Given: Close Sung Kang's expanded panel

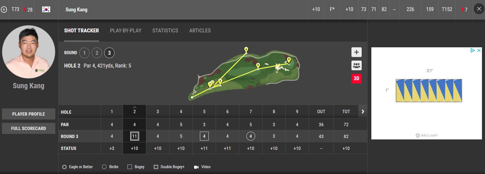Looking at the screenshot, I should point(479,9).
